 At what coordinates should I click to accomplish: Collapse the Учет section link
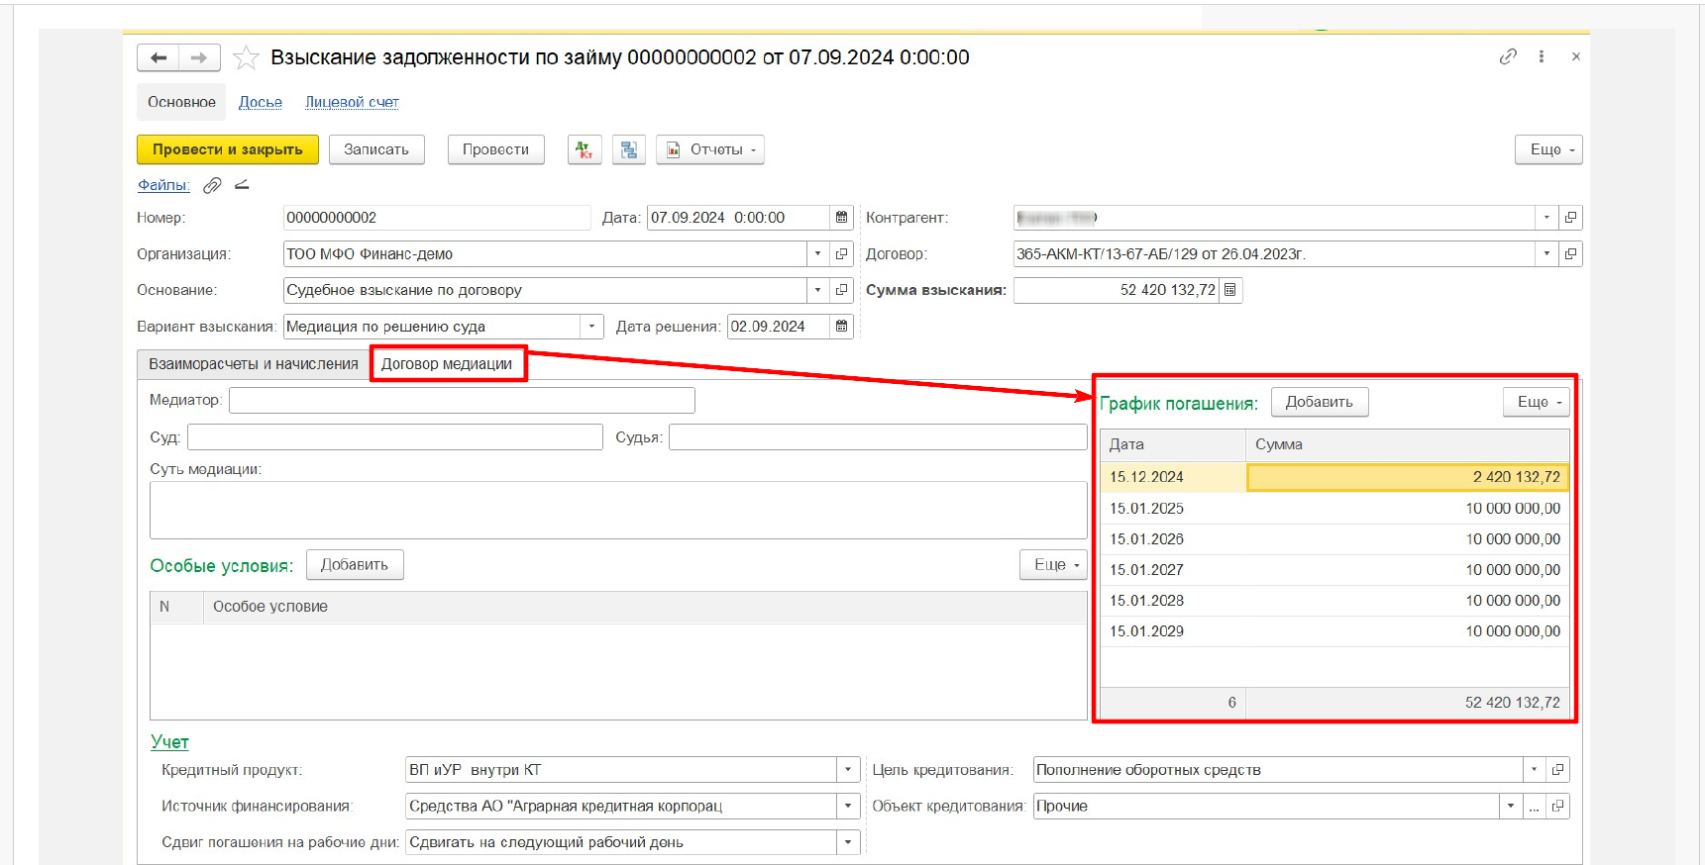169,741
